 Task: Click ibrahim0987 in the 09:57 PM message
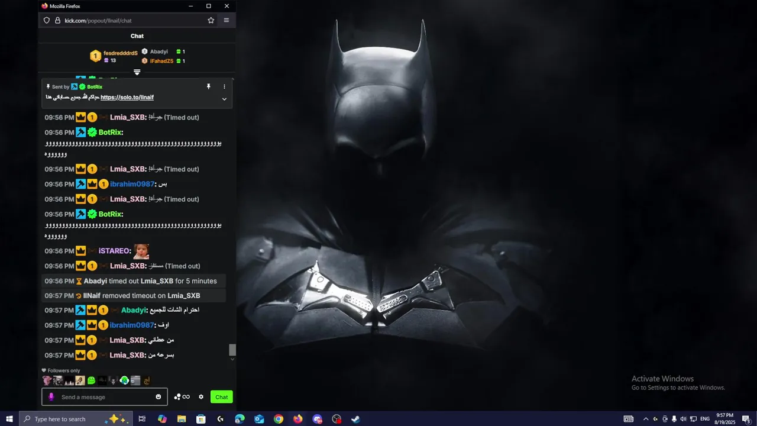click(132, 325)
